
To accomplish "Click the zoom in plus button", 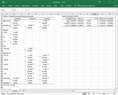I will click(111, 94).
